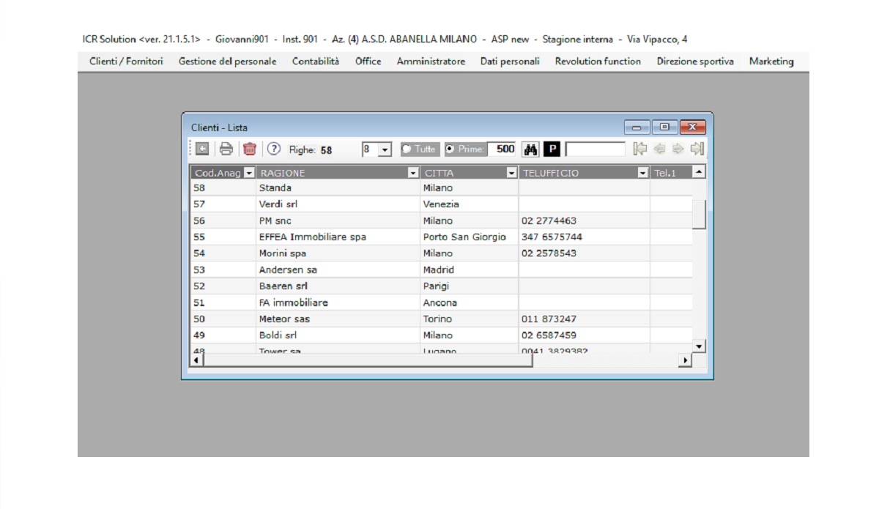This screenshot has height=509, width=879.
Task: Click the phone number 02 6587459
Action: click(549, 335)
